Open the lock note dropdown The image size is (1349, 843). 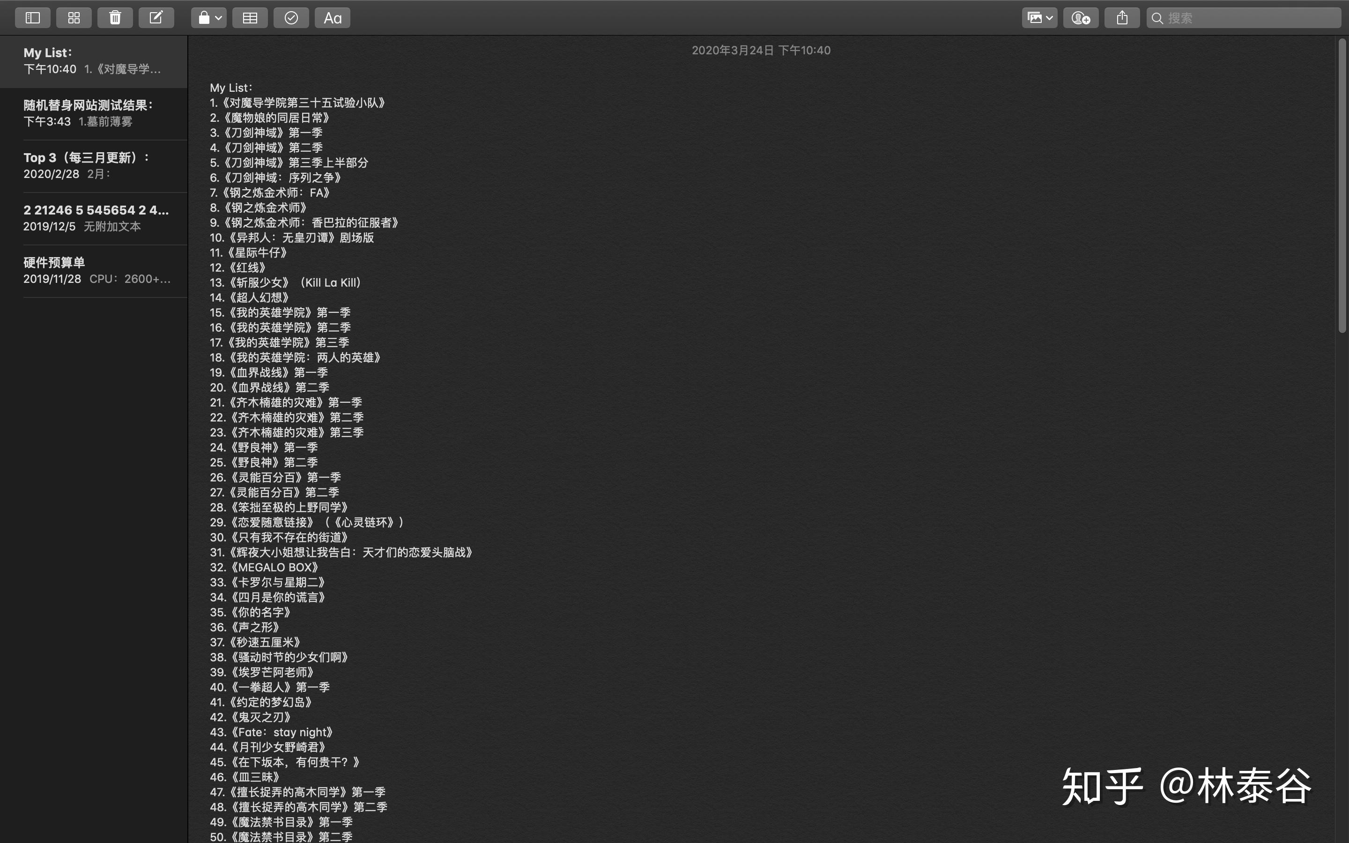coord(209,18)
